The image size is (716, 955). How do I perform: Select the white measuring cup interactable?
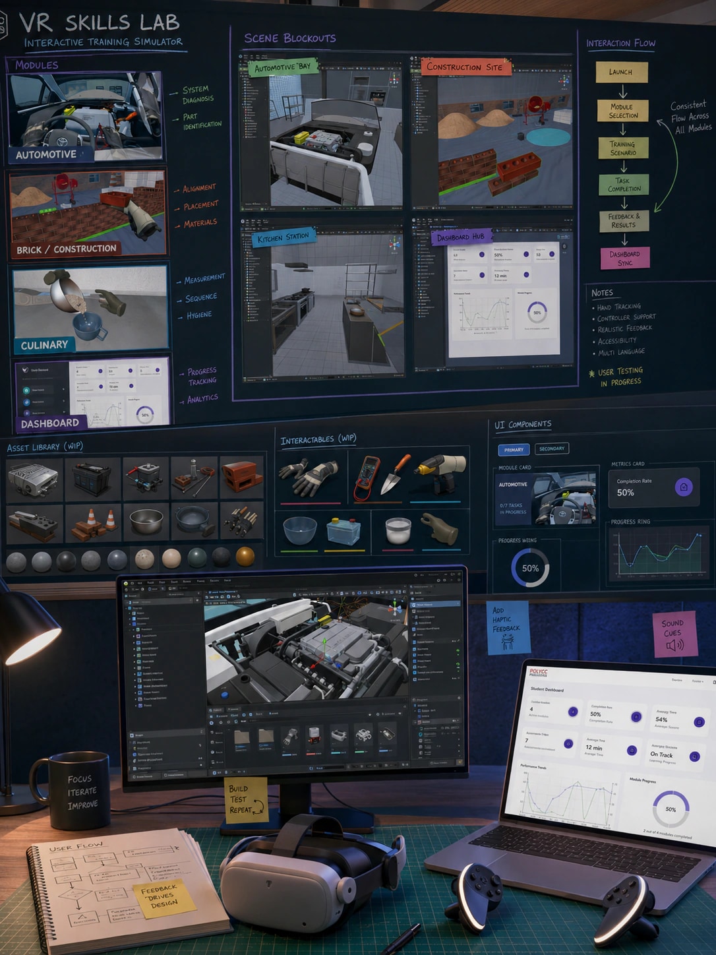click(398, 531)
